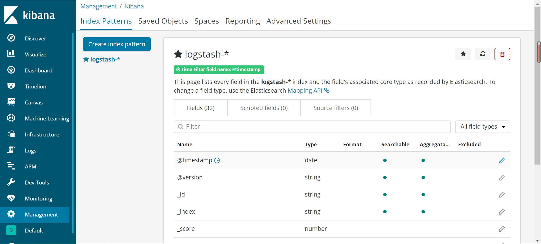This screenshot has height=244, width=541.
Task: Click the Aggregatable column header
Action: [x=434, y=144]
